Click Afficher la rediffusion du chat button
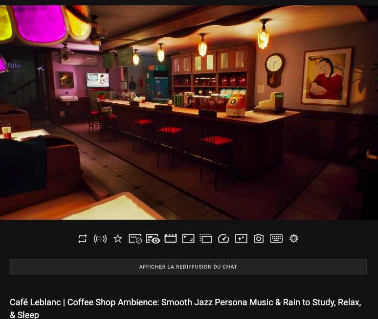Screen dimensions: 378x319 [x=188, y=267]
